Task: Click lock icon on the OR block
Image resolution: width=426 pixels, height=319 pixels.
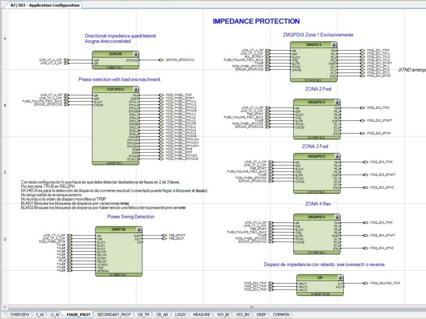Action: click(340, 277)
